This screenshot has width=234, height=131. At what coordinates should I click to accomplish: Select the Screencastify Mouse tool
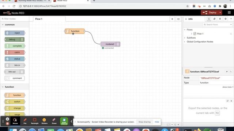coord(15,121)
